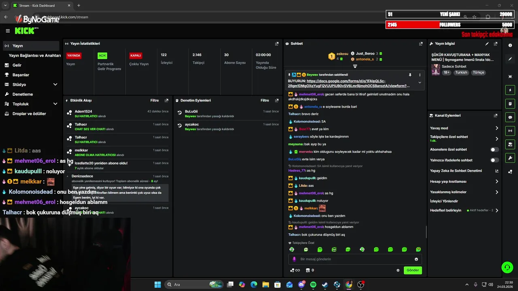Screen dimensions: 518x291
Task: Pop out the Yayın İstatistikleri panel
Action: (x=277, y=44)
